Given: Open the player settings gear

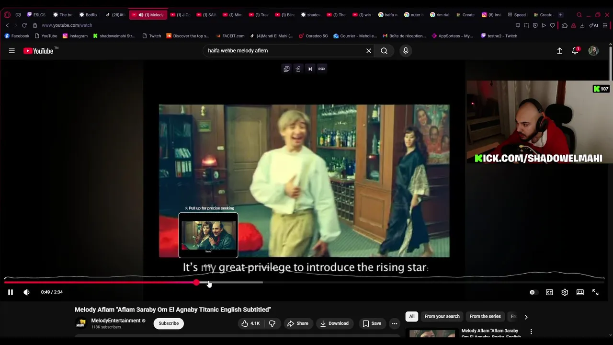Looking at the screenshot, I should tap(565, 292).
